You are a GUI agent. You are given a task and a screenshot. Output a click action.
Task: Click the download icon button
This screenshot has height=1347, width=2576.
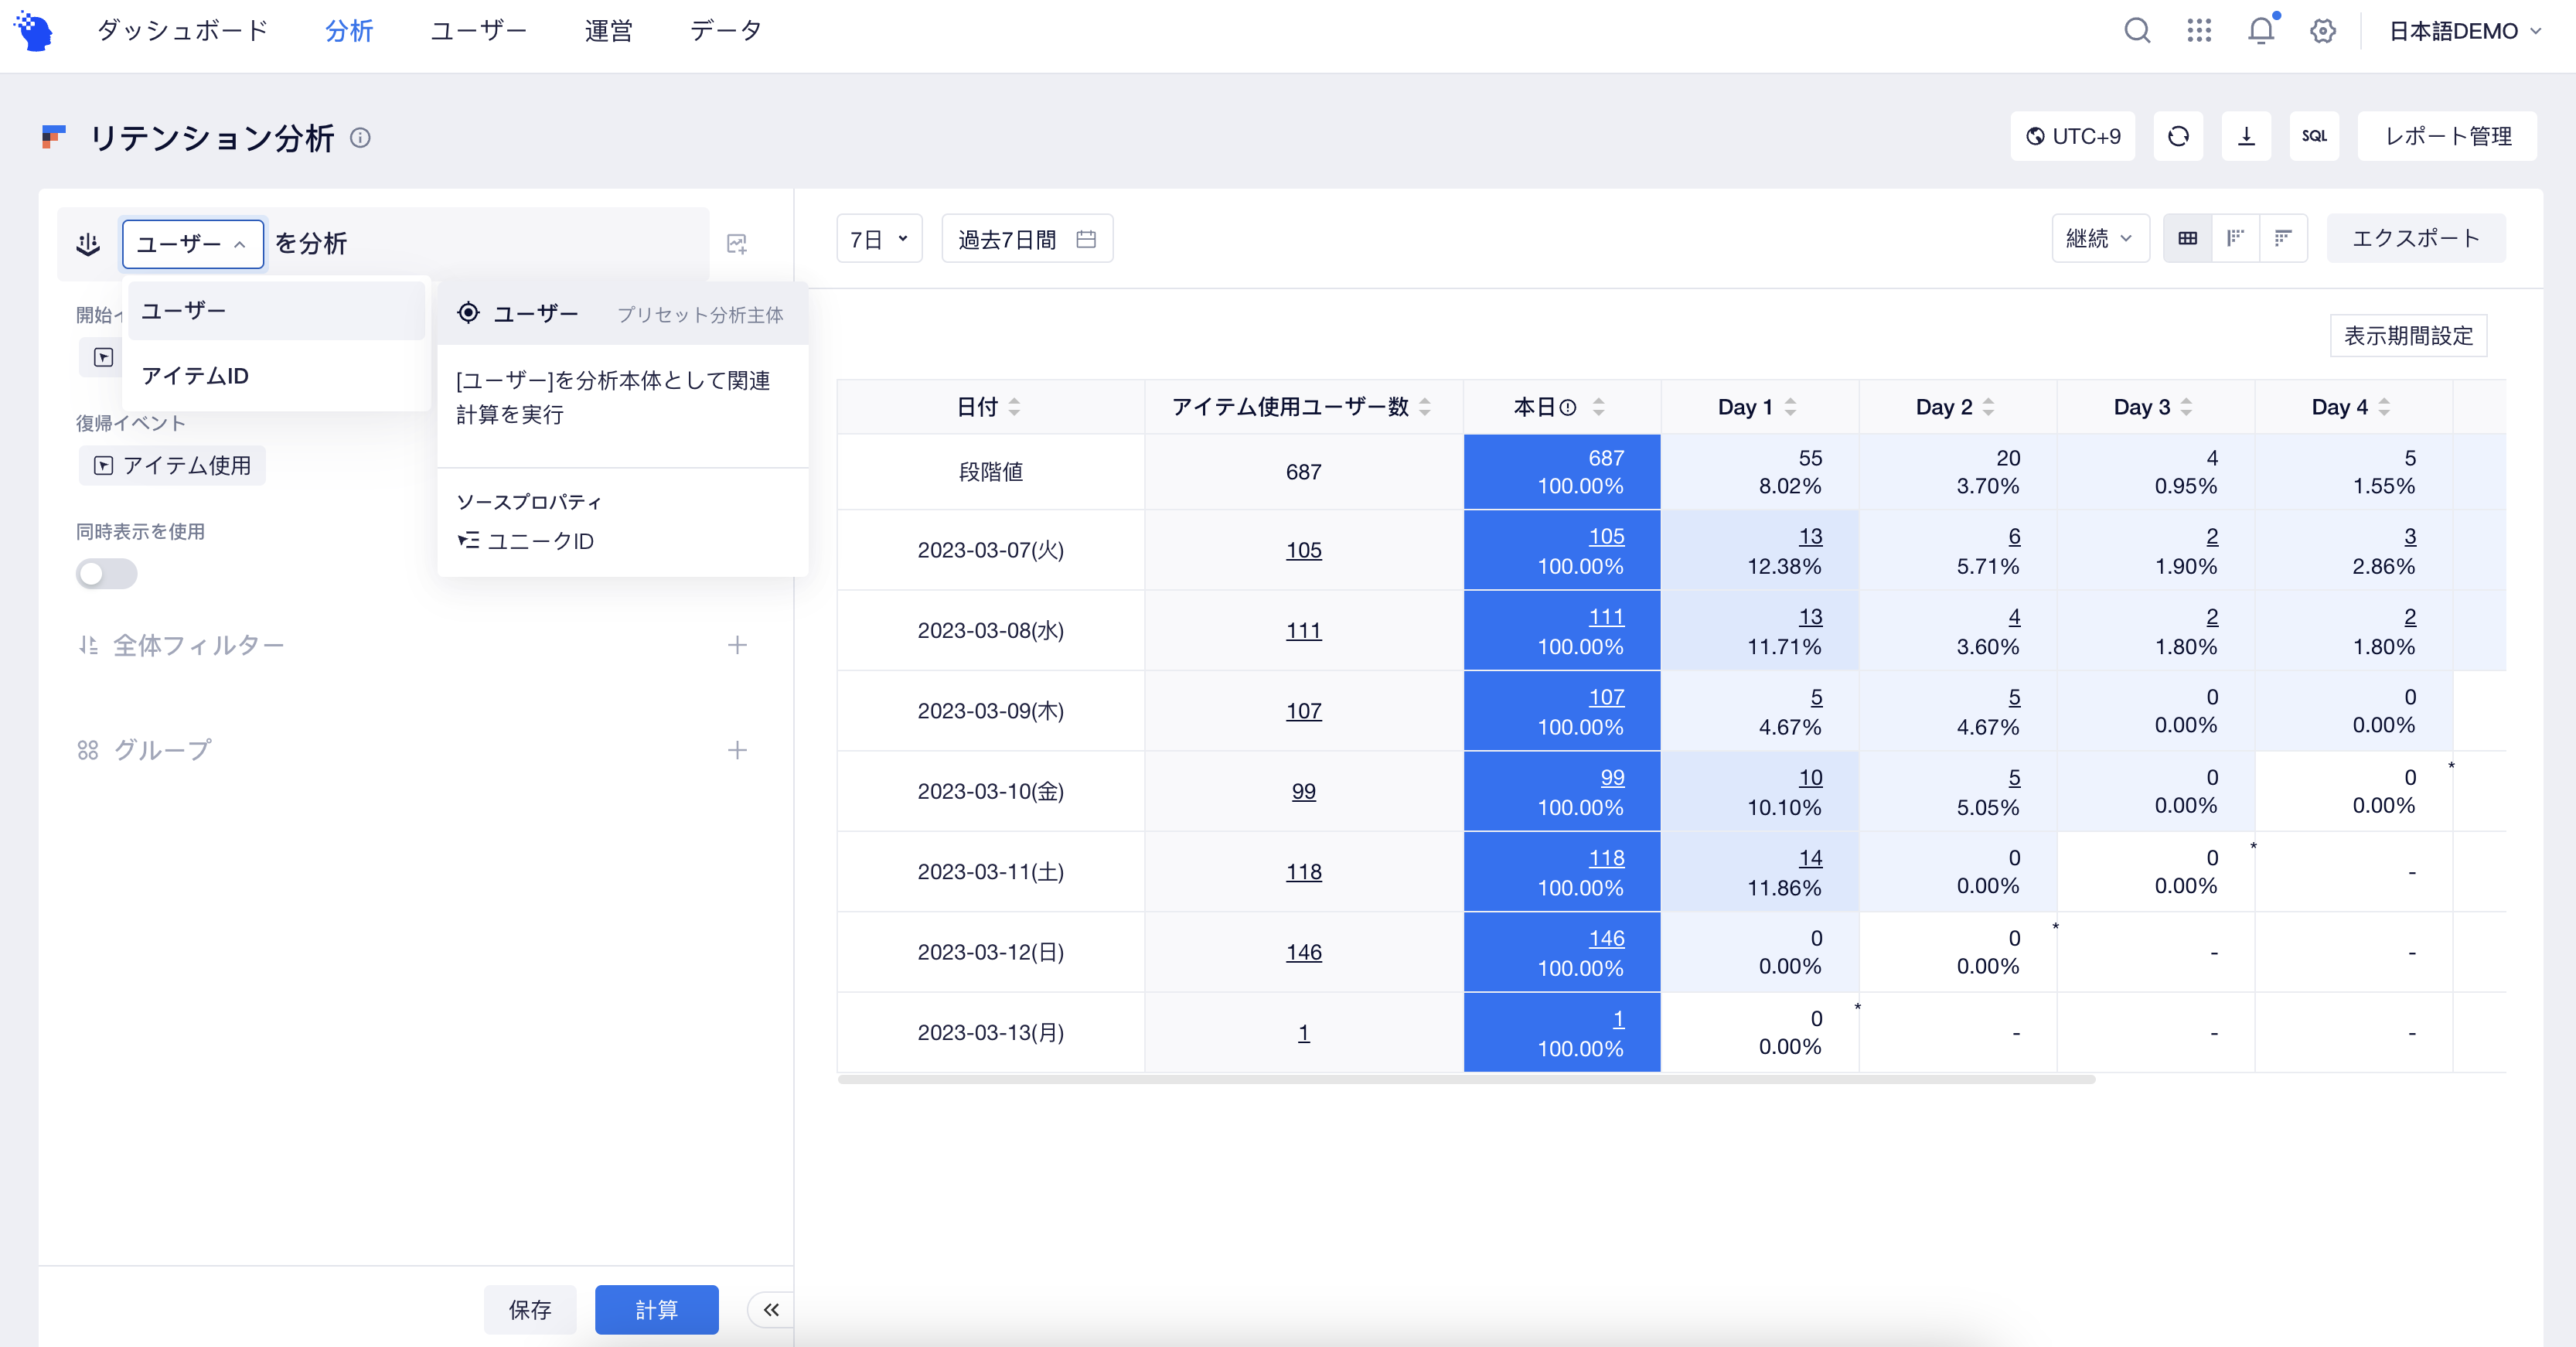click(2246, 136)
